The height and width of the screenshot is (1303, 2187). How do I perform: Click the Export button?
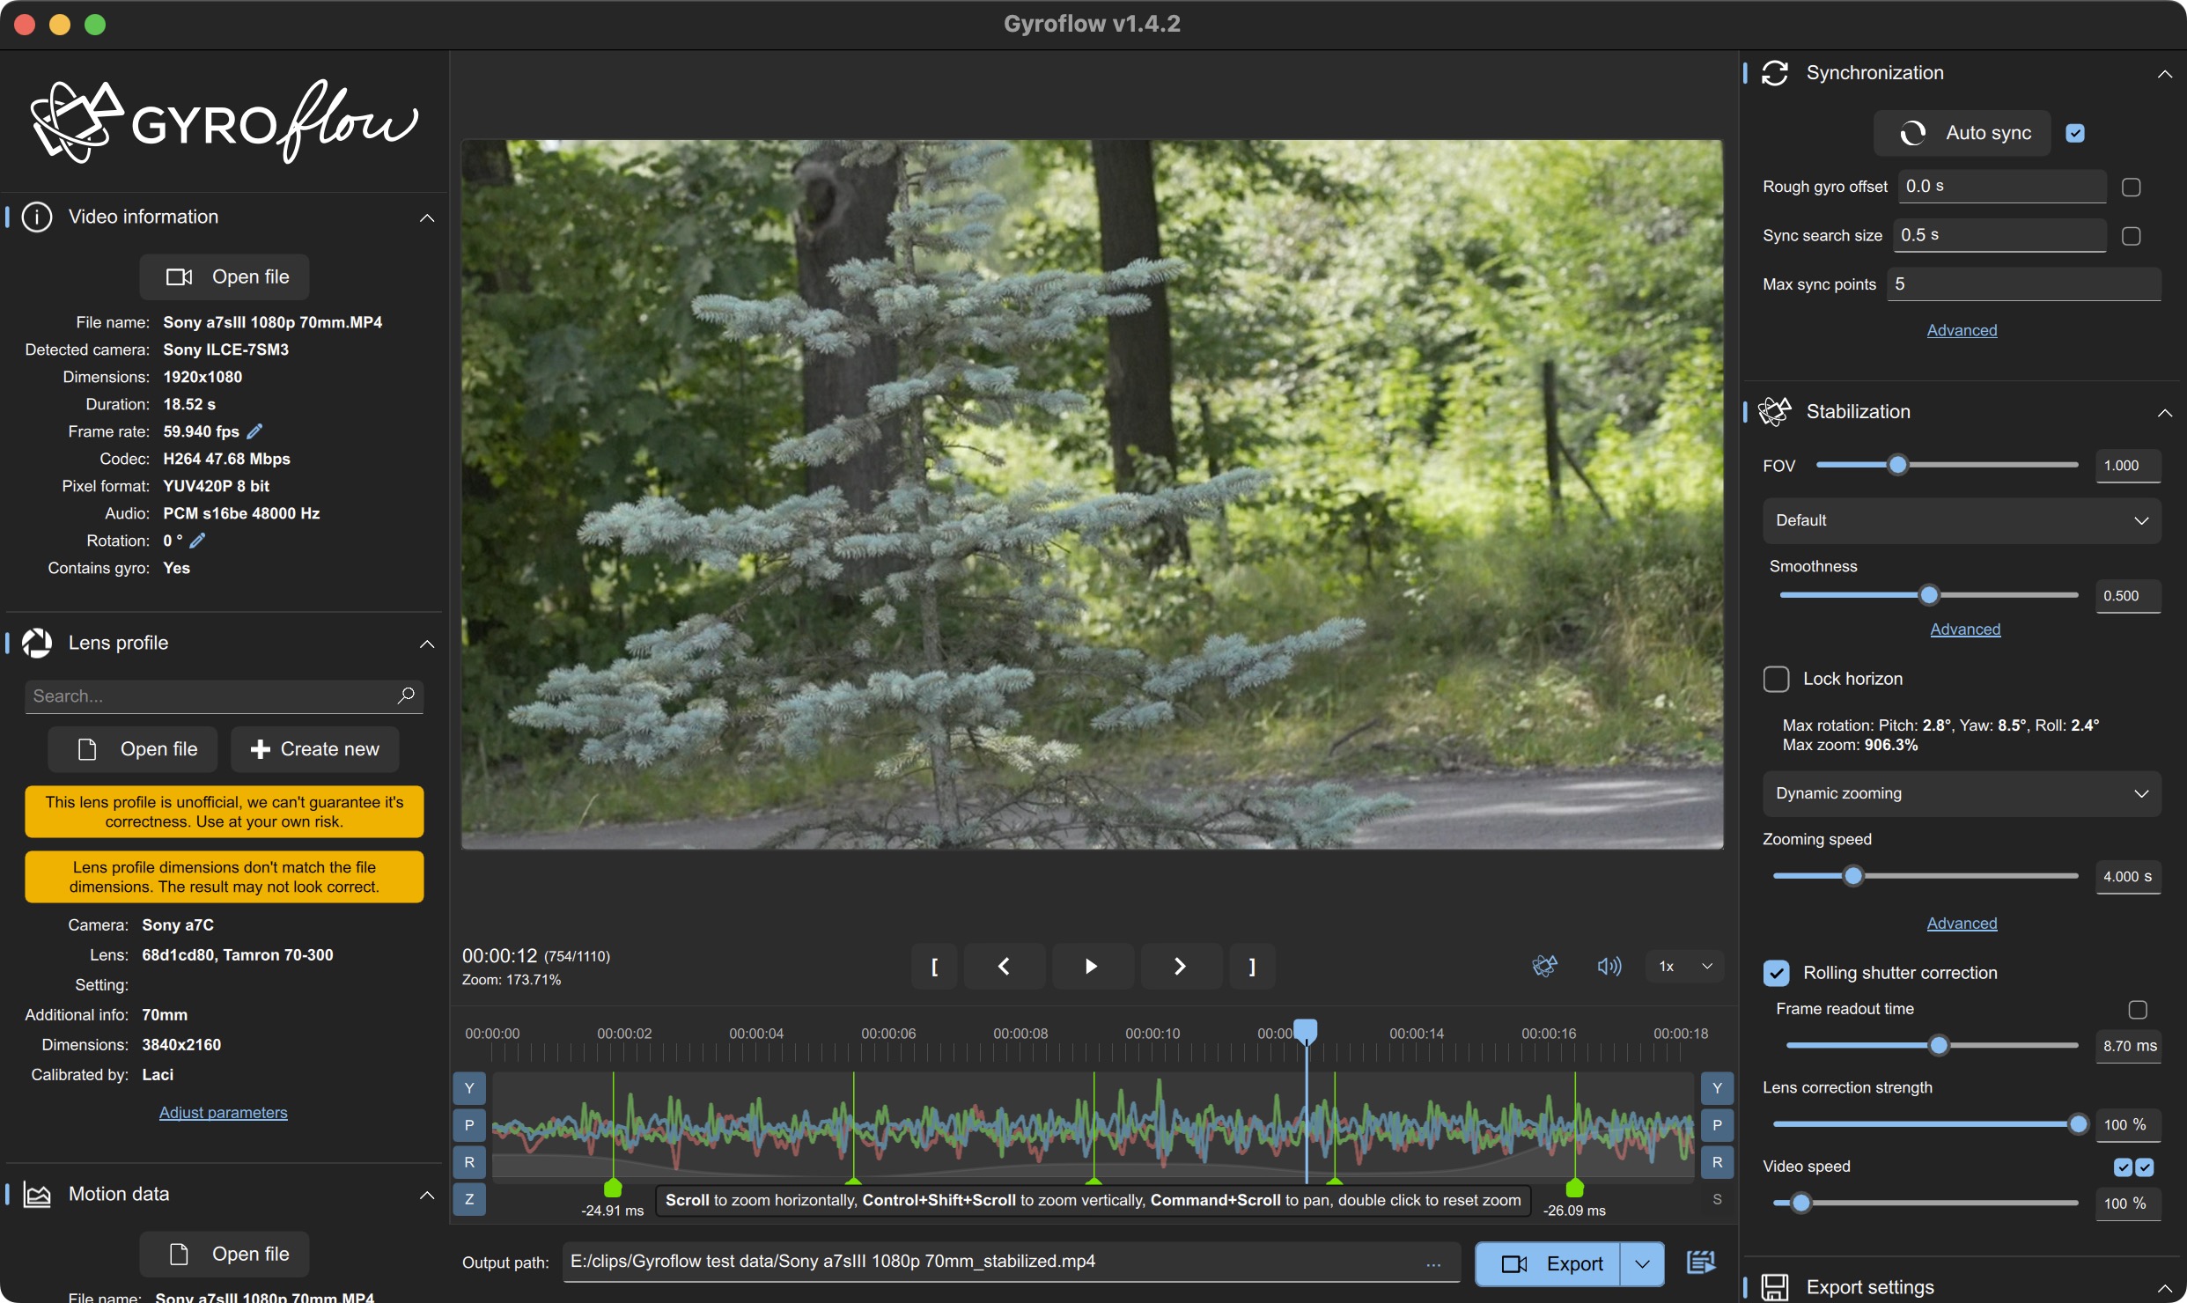1548,1264
